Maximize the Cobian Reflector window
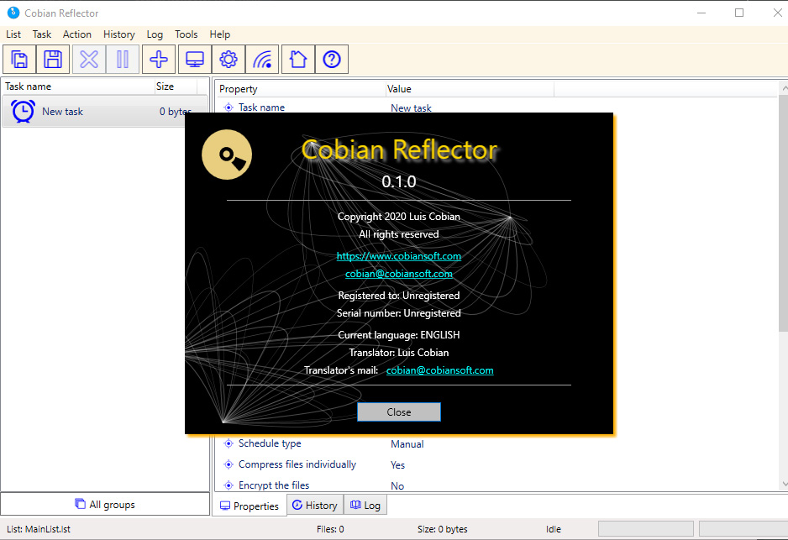This screenshot has width=788, height=540. click(739, 13)
